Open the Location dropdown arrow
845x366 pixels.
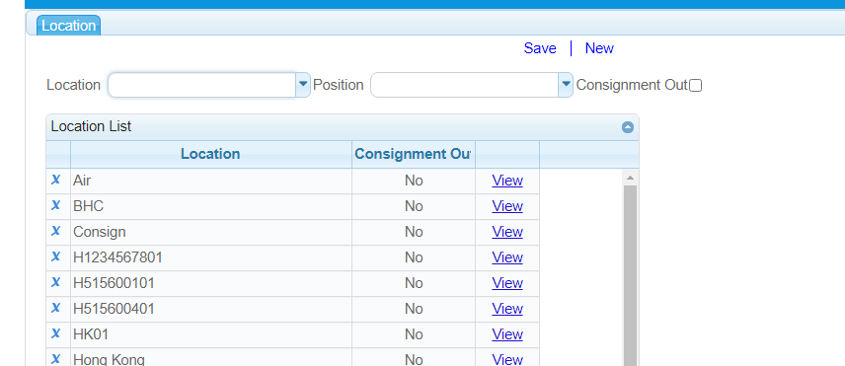303,85
